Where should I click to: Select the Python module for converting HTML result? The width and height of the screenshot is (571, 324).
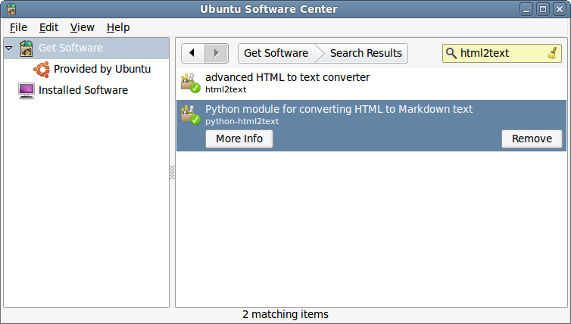point(371,126)
